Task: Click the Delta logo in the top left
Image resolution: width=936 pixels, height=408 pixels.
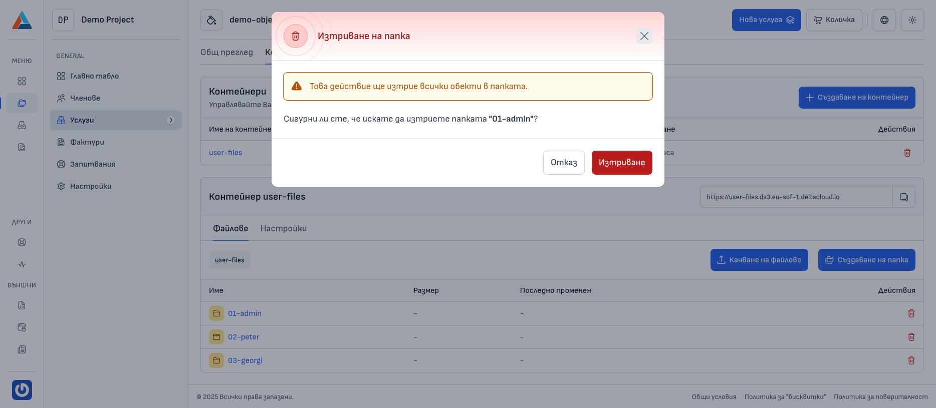Action: click(x=22, y=20)
